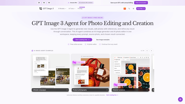Click the arrow on Lifestyle campaigns card
The image size is (185, 104).
click(67, 90)
